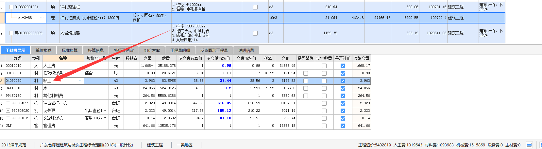Select the 低碳钢焊条 name cell

click(x=63, y=73)
